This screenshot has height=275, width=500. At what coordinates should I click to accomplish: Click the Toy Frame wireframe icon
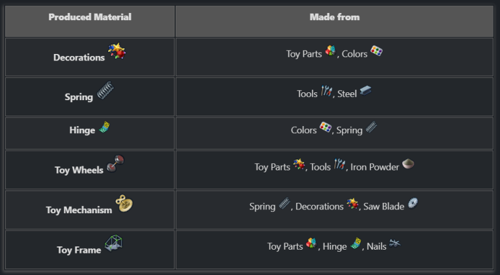(x=113, y=244)
